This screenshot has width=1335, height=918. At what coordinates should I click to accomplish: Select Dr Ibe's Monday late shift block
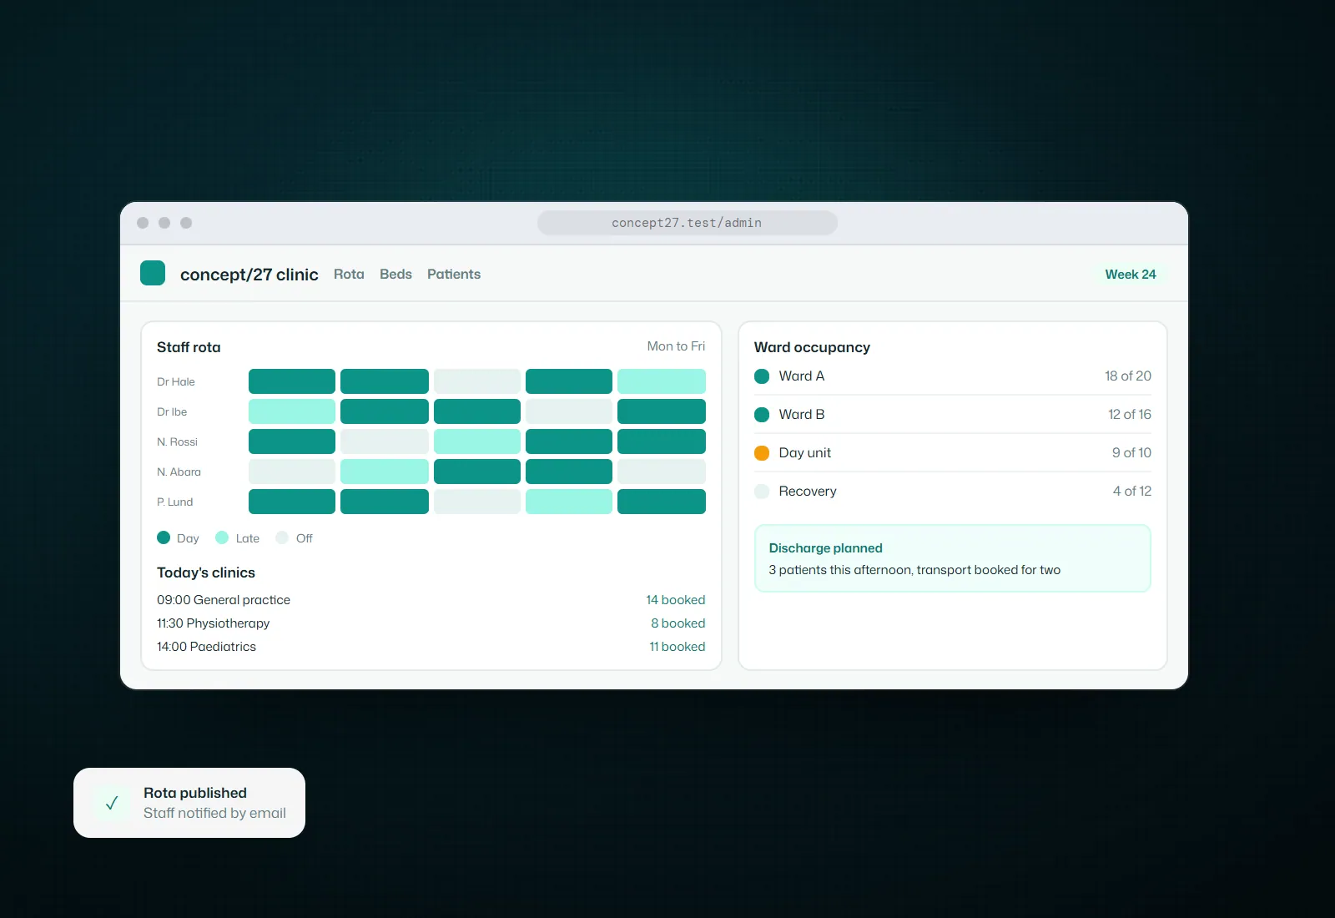pos(292,411)
